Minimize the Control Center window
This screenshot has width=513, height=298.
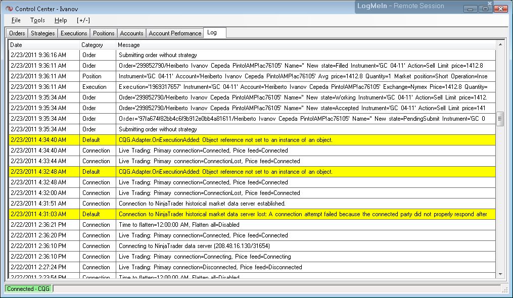click(470, 9)
